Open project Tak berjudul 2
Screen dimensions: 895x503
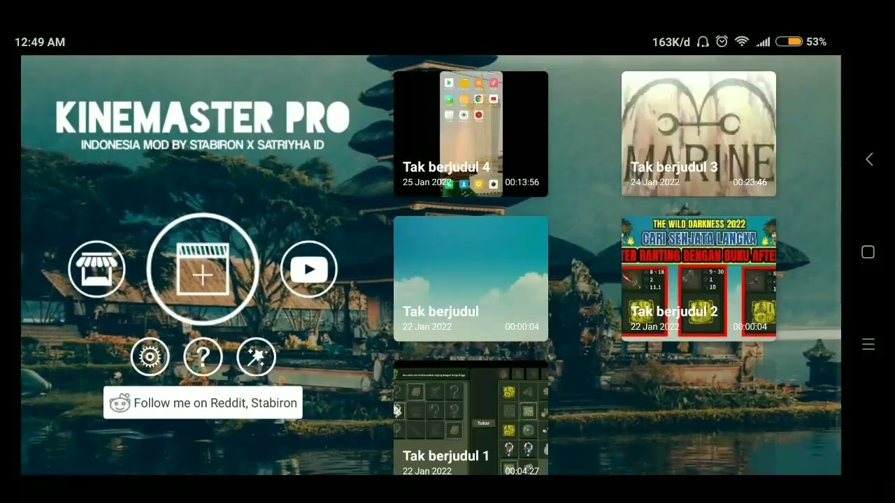click(699, 279)
